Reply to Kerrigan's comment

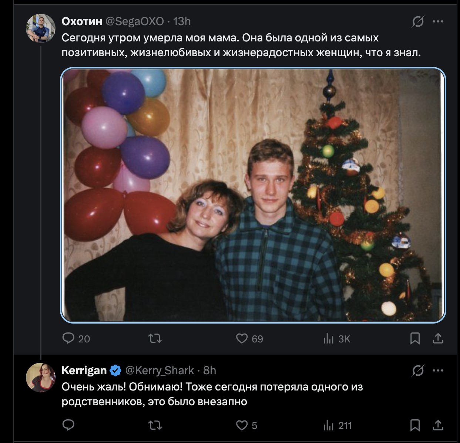click(x=68, y=425)
